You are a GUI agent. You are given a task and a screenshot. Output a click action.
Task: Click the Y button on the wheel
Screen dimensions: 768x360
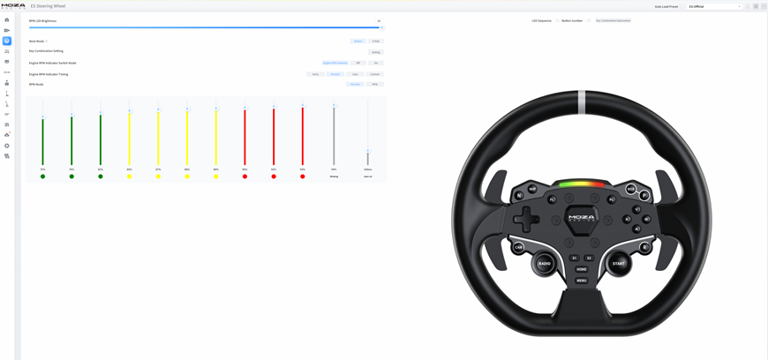pyautogui.click(x=636, y=209)
